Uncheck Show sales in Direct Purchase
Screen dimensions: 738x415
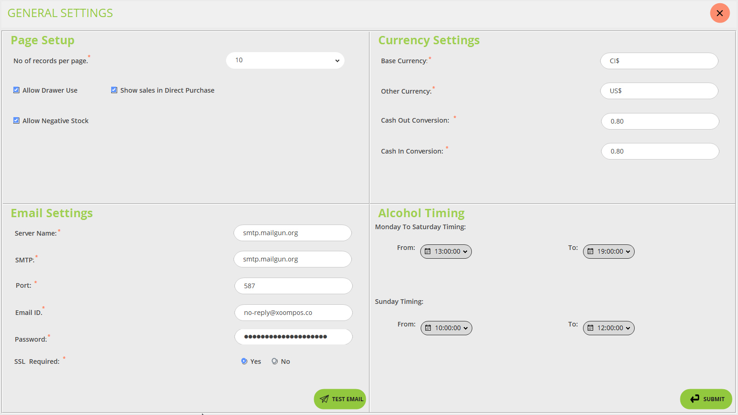coord(114,90)
